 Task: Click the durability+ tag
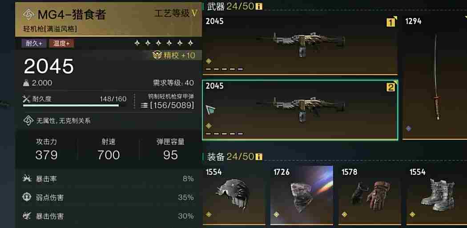pos(34,44)
